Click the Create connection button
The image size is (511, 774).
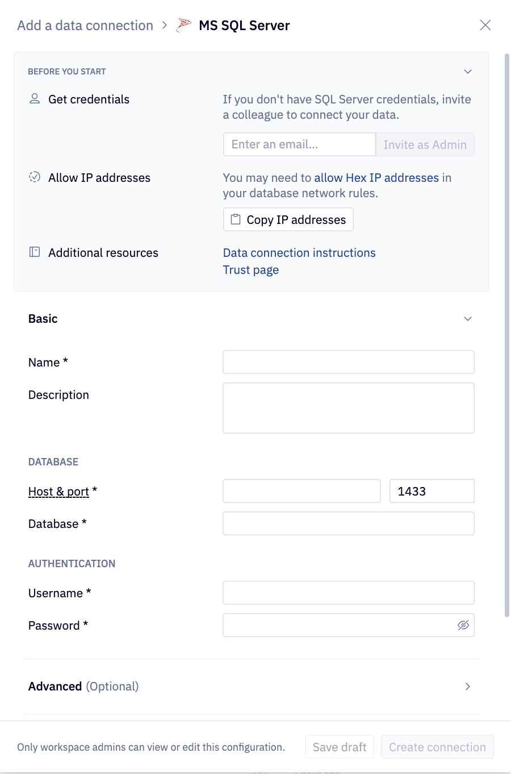pyautogui.click(x=437, y=747)
